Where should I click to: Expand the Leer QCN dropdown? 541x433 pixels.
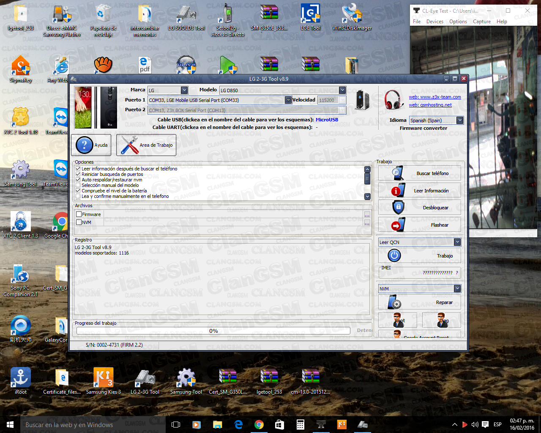[x=457, y=242]
